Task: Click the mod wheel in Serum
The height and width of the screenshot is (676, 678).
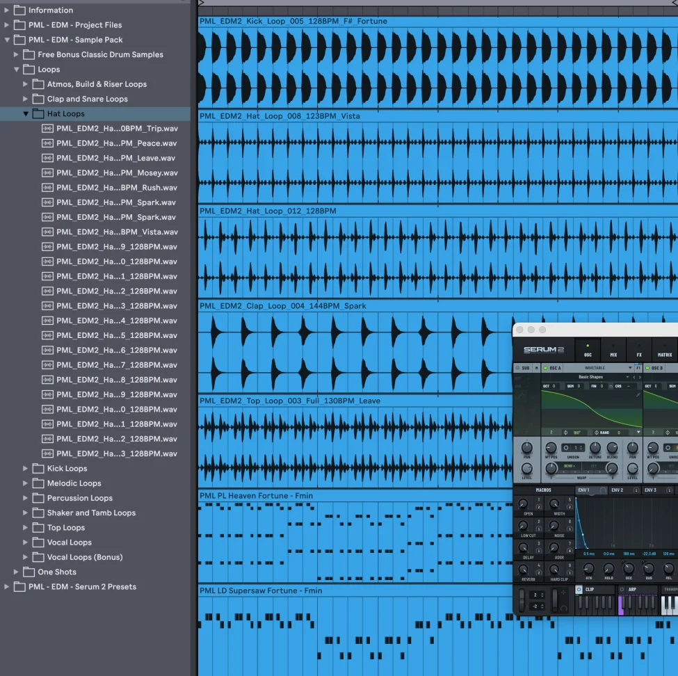Action: coord(554,600)
